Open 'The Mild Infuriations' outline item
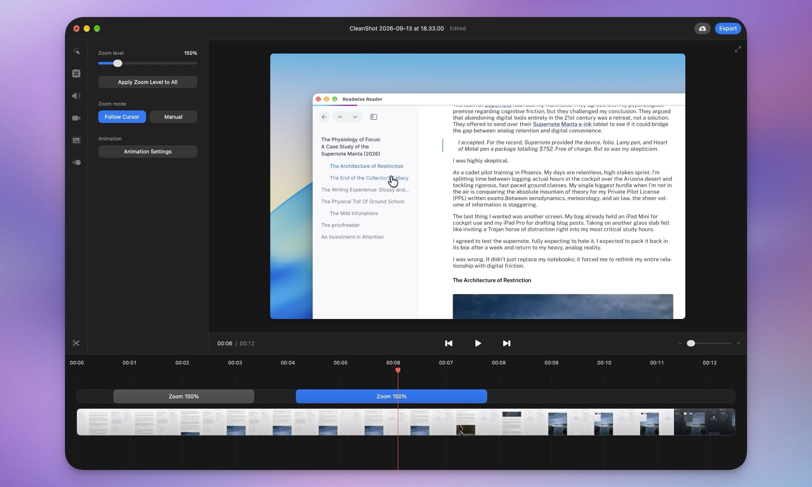This screenshot has height=487, width=812. click(x=354, y=213)
